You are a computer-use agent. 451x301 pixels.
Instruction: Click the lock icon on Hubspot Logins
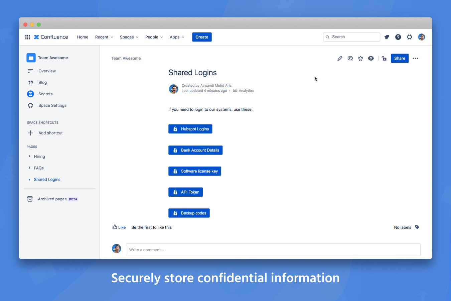tap(175, 129)
